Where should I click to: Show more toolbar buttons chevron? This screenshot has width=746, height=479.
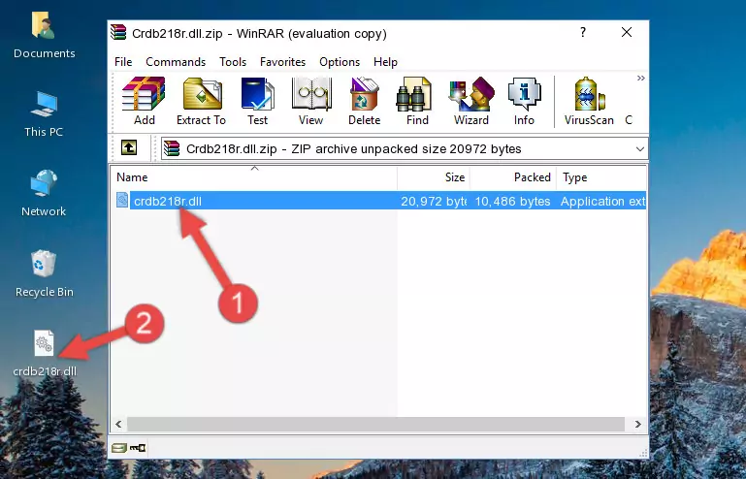(x=641, y=78)
